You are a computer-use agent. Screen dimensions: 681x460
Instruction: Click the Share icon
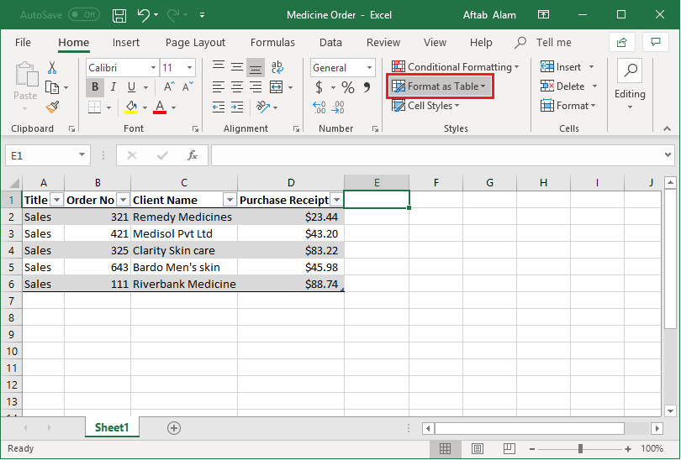pos(622,42)
